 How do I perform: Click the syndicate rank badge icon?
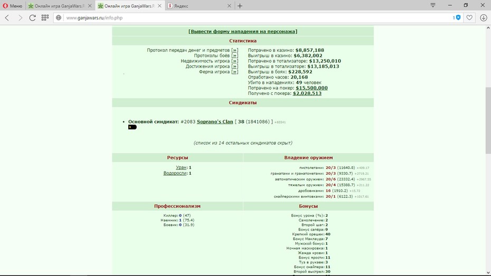133,127
